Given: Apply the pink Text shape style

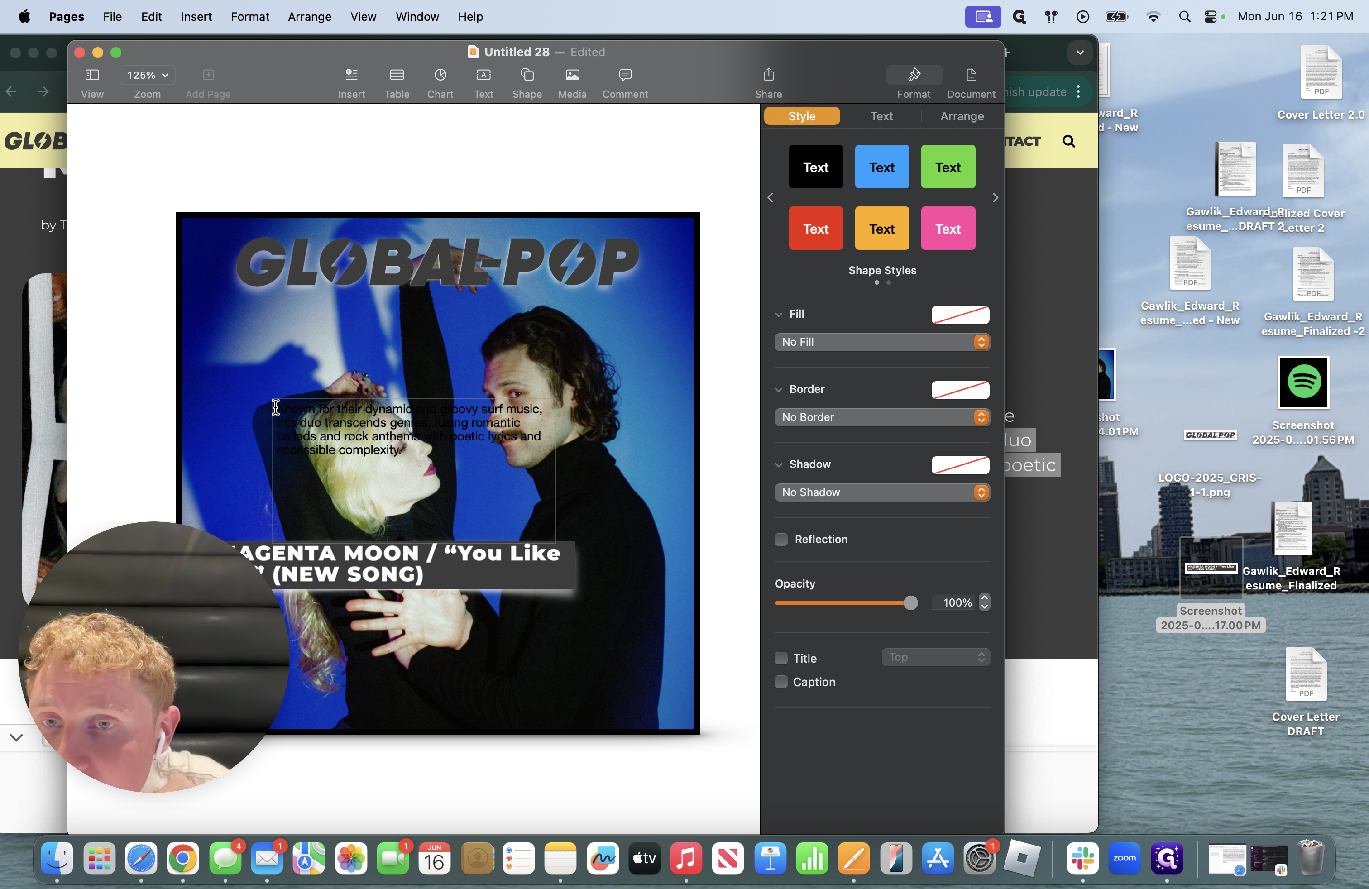Looking at the screenshot, I should [x=948, y=228].
